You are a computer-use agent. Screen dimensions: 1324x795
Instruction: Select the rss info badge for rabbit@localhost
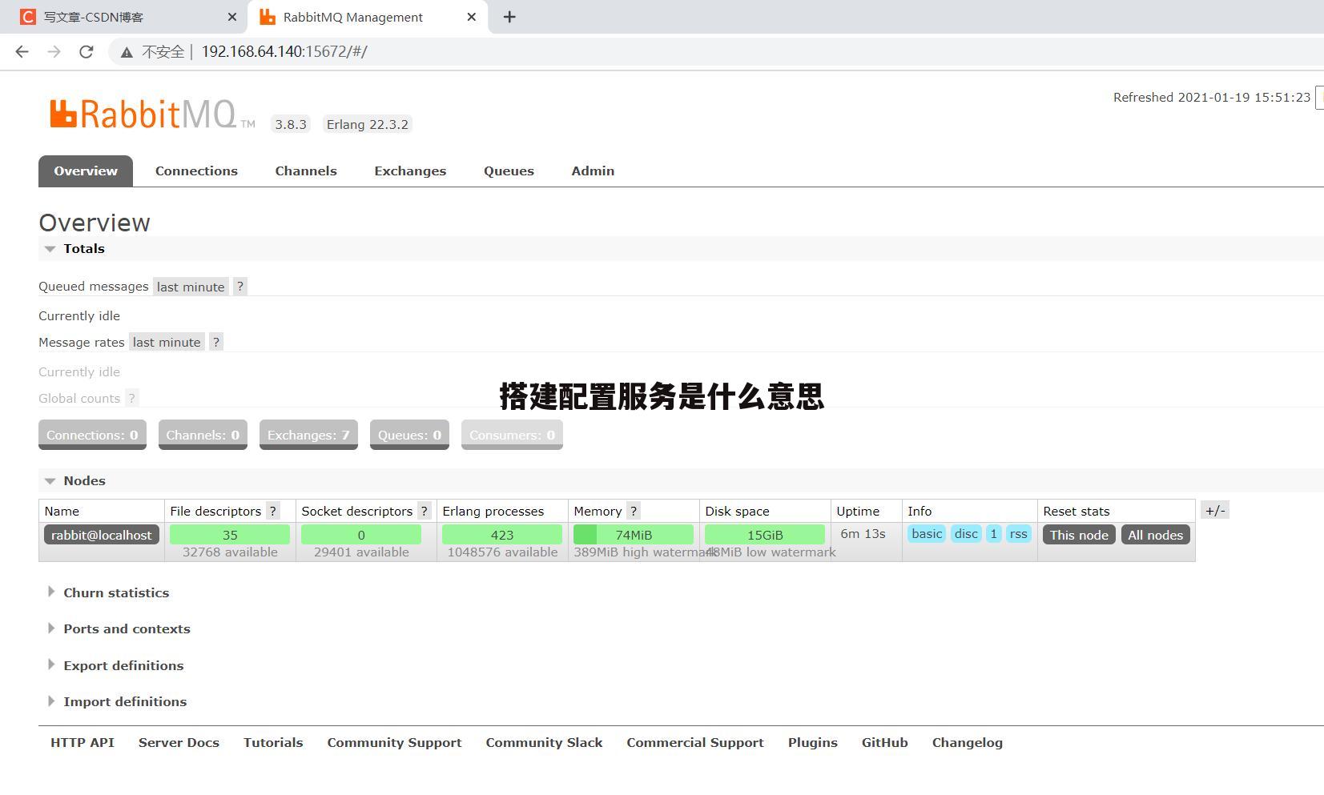click(x=1018, y=533)
